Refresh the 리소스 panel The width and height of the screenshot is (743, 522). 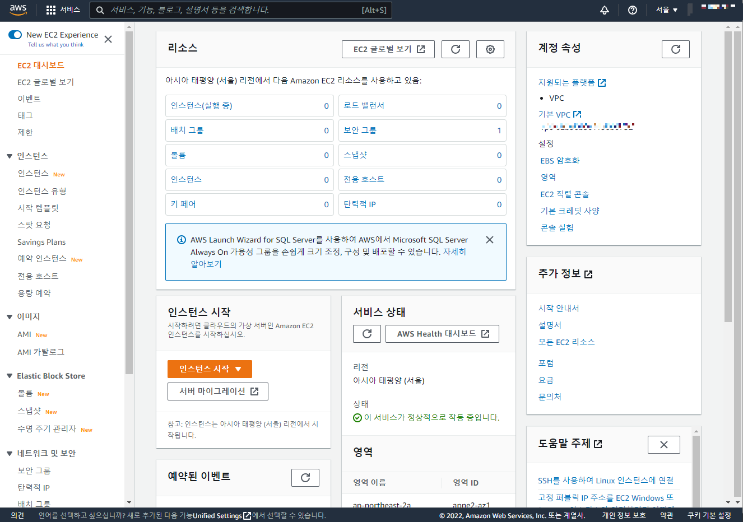pos(456,49)
